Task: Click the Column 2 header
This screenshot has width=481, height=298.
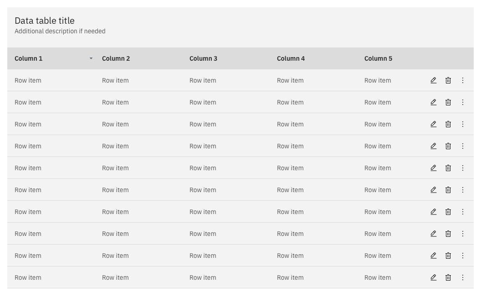Action: (116, 58)
